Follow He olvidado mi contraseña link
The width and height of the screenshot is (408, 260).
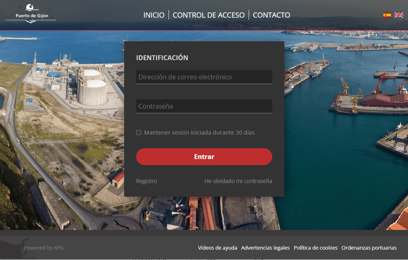(238, 181)
